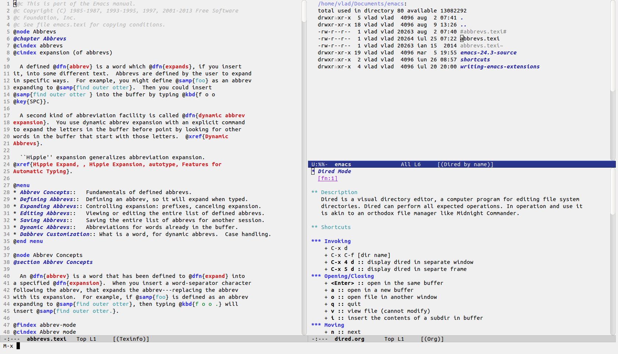Select the Dynamic Abbrevs menu entry
This screenshot has height=354, width=618.
(x=45, y=227)
